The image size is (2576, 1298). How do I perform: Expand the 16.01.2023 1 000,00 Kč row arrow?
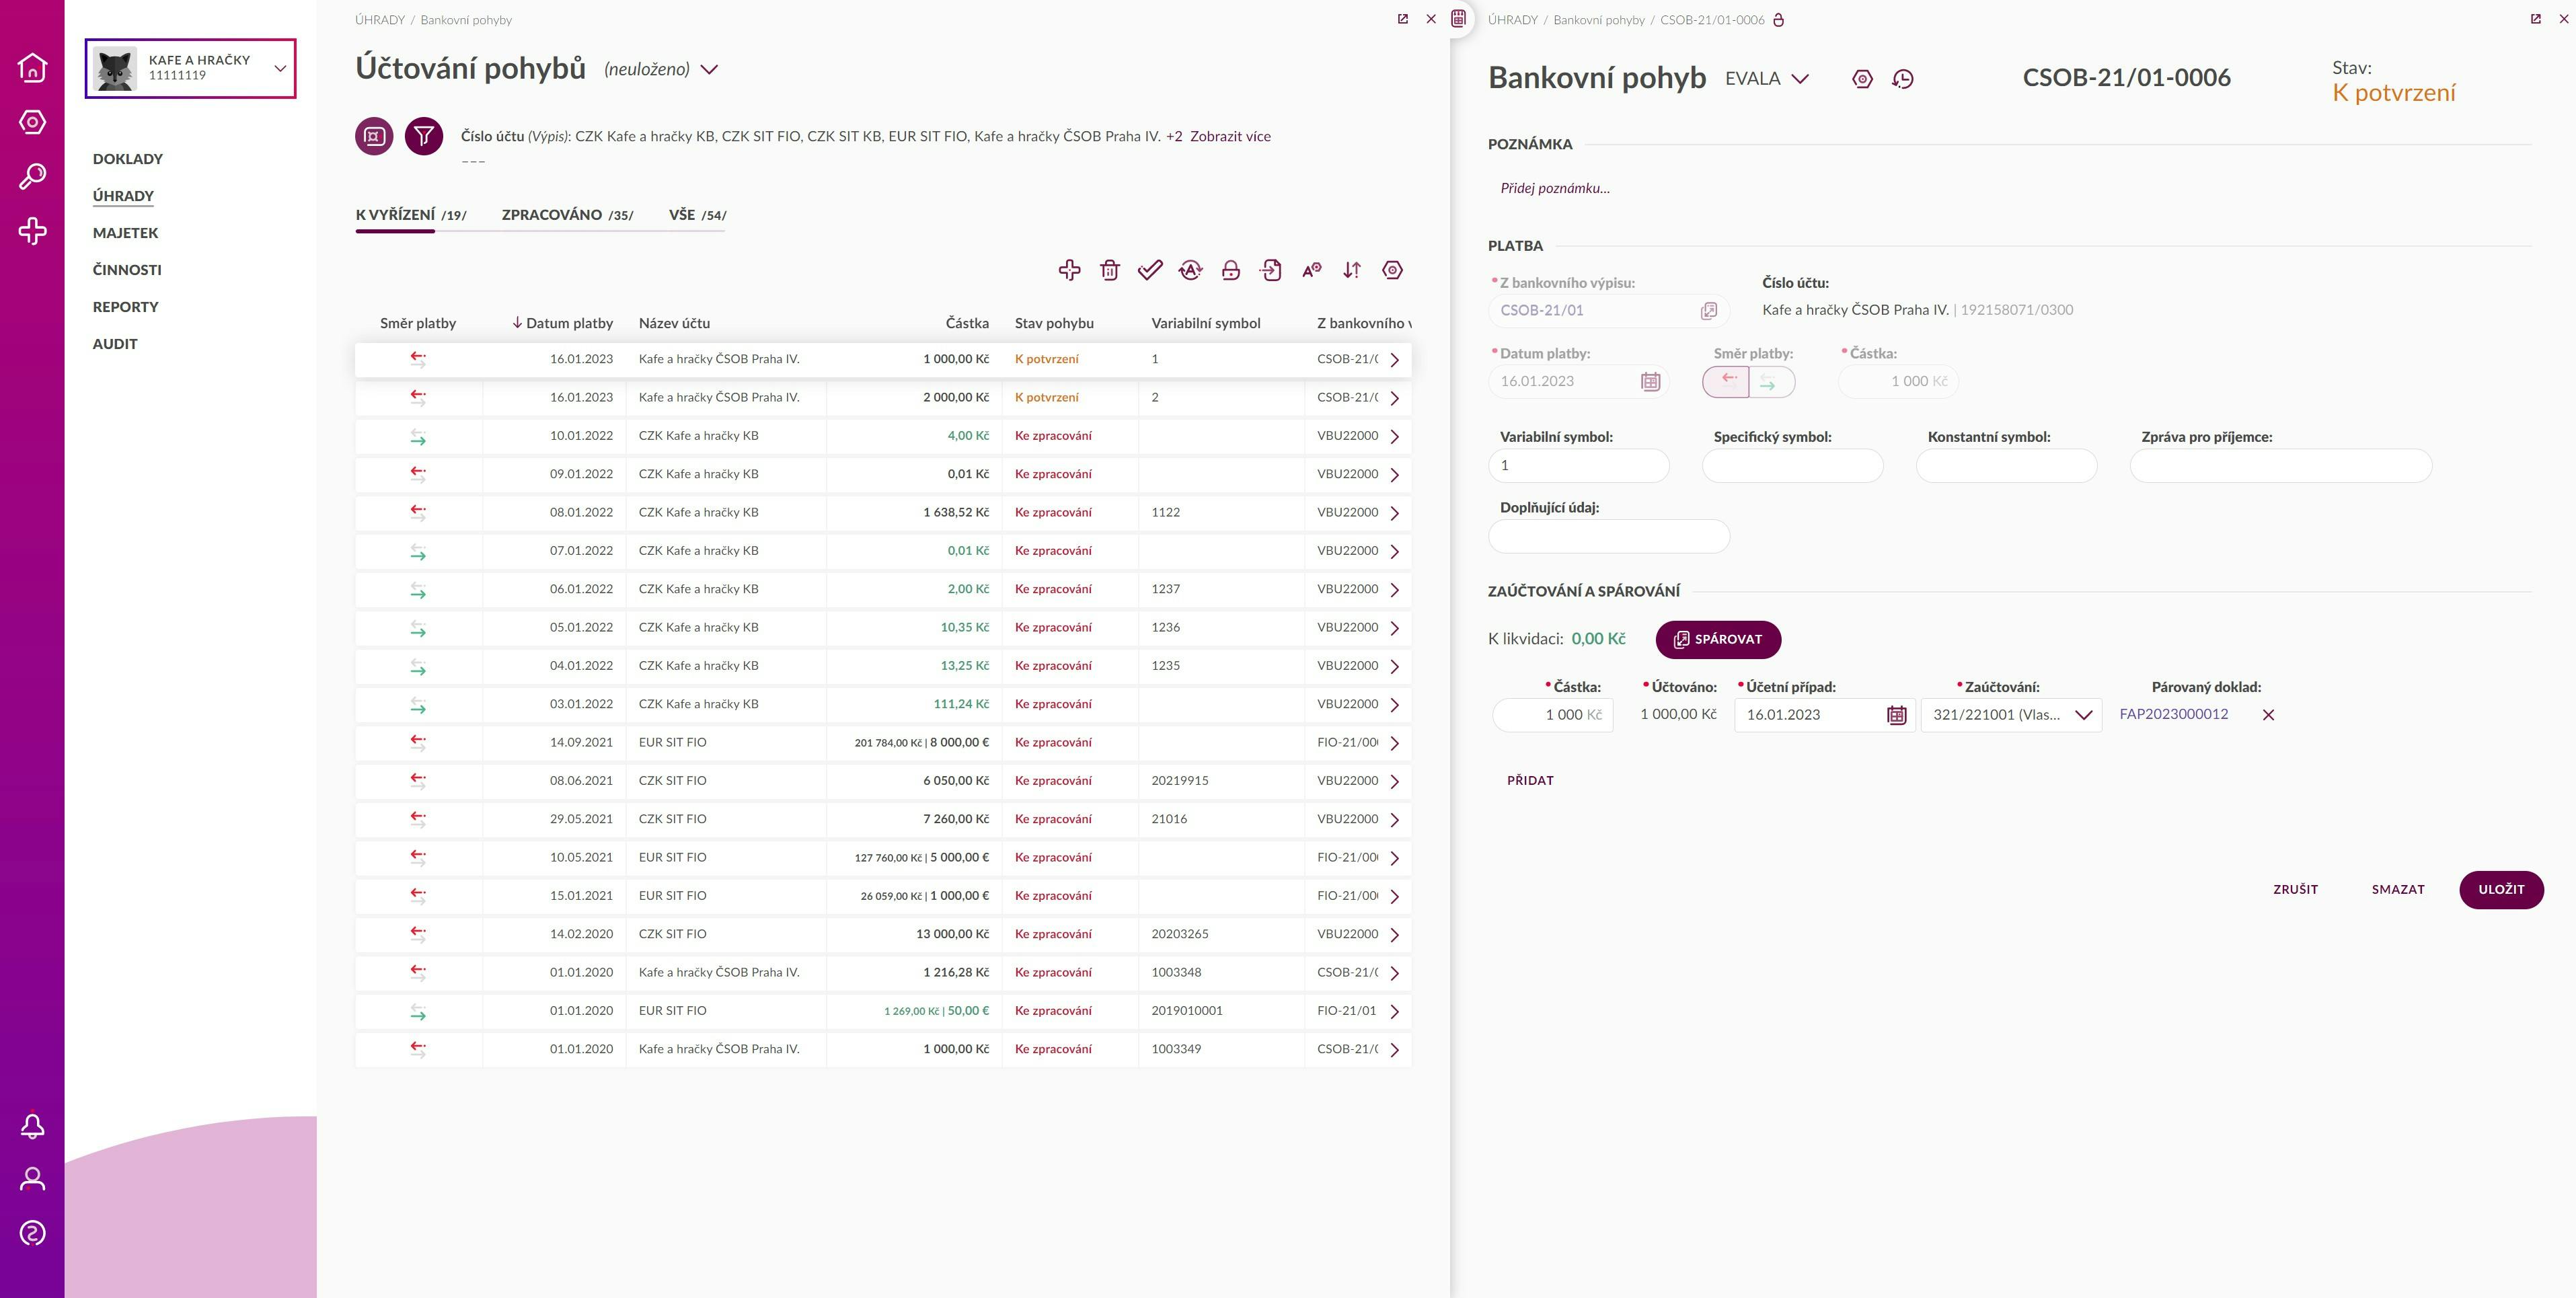point(1394,360)
